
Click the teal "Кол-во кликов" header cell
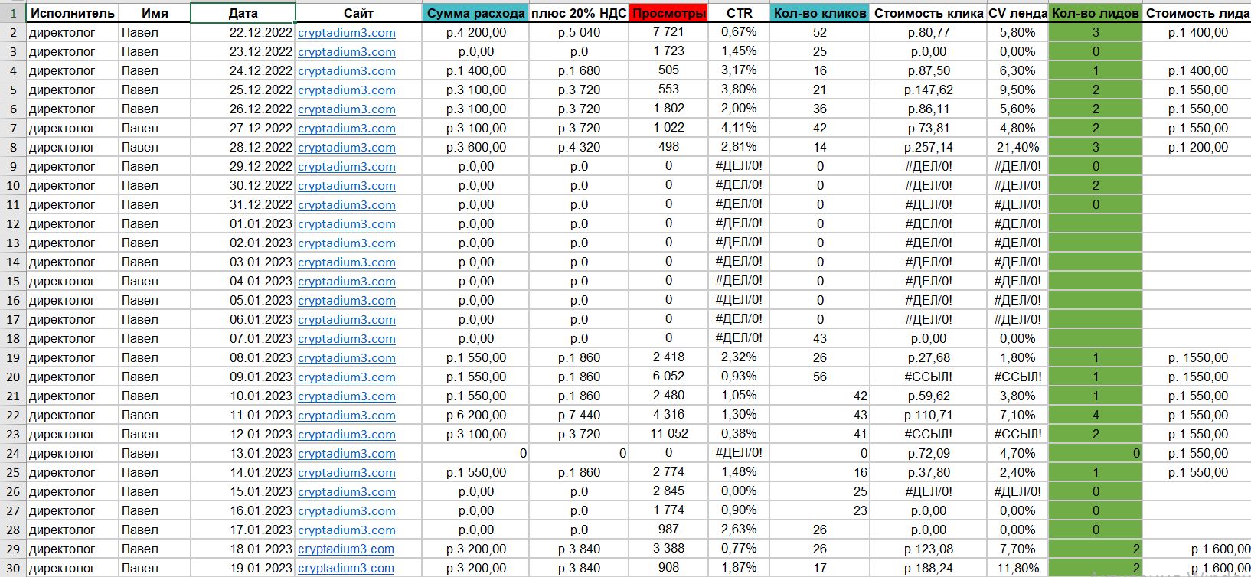click(820, 13)
